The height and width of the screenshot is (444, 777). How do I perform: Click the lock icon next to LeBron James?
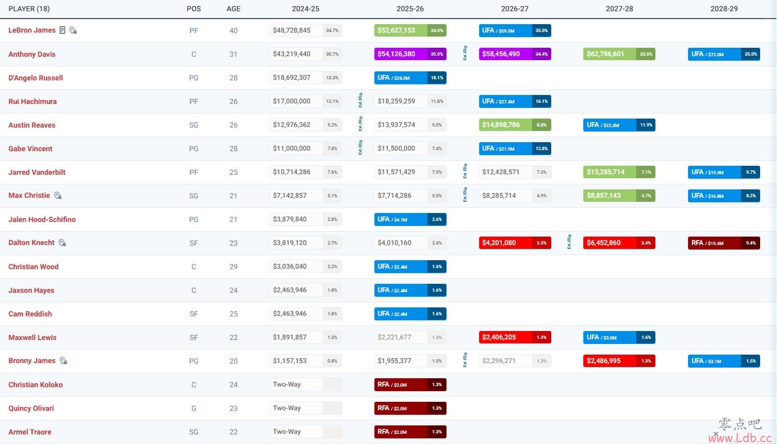coord(73,30)
